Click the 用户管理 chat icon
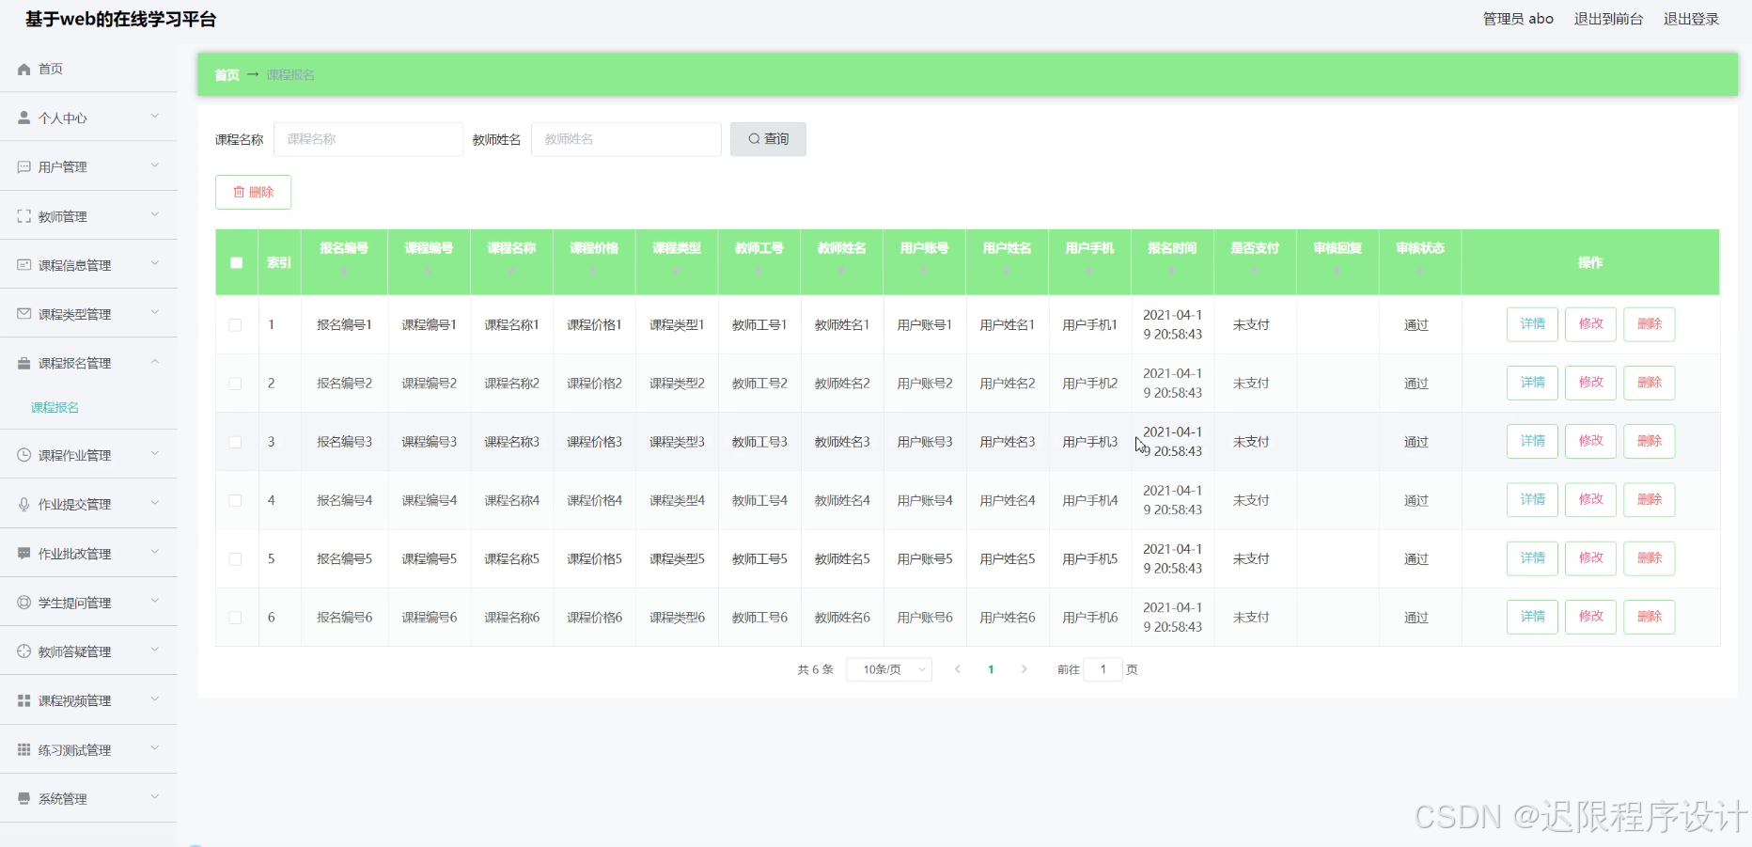 click(23, 166)
